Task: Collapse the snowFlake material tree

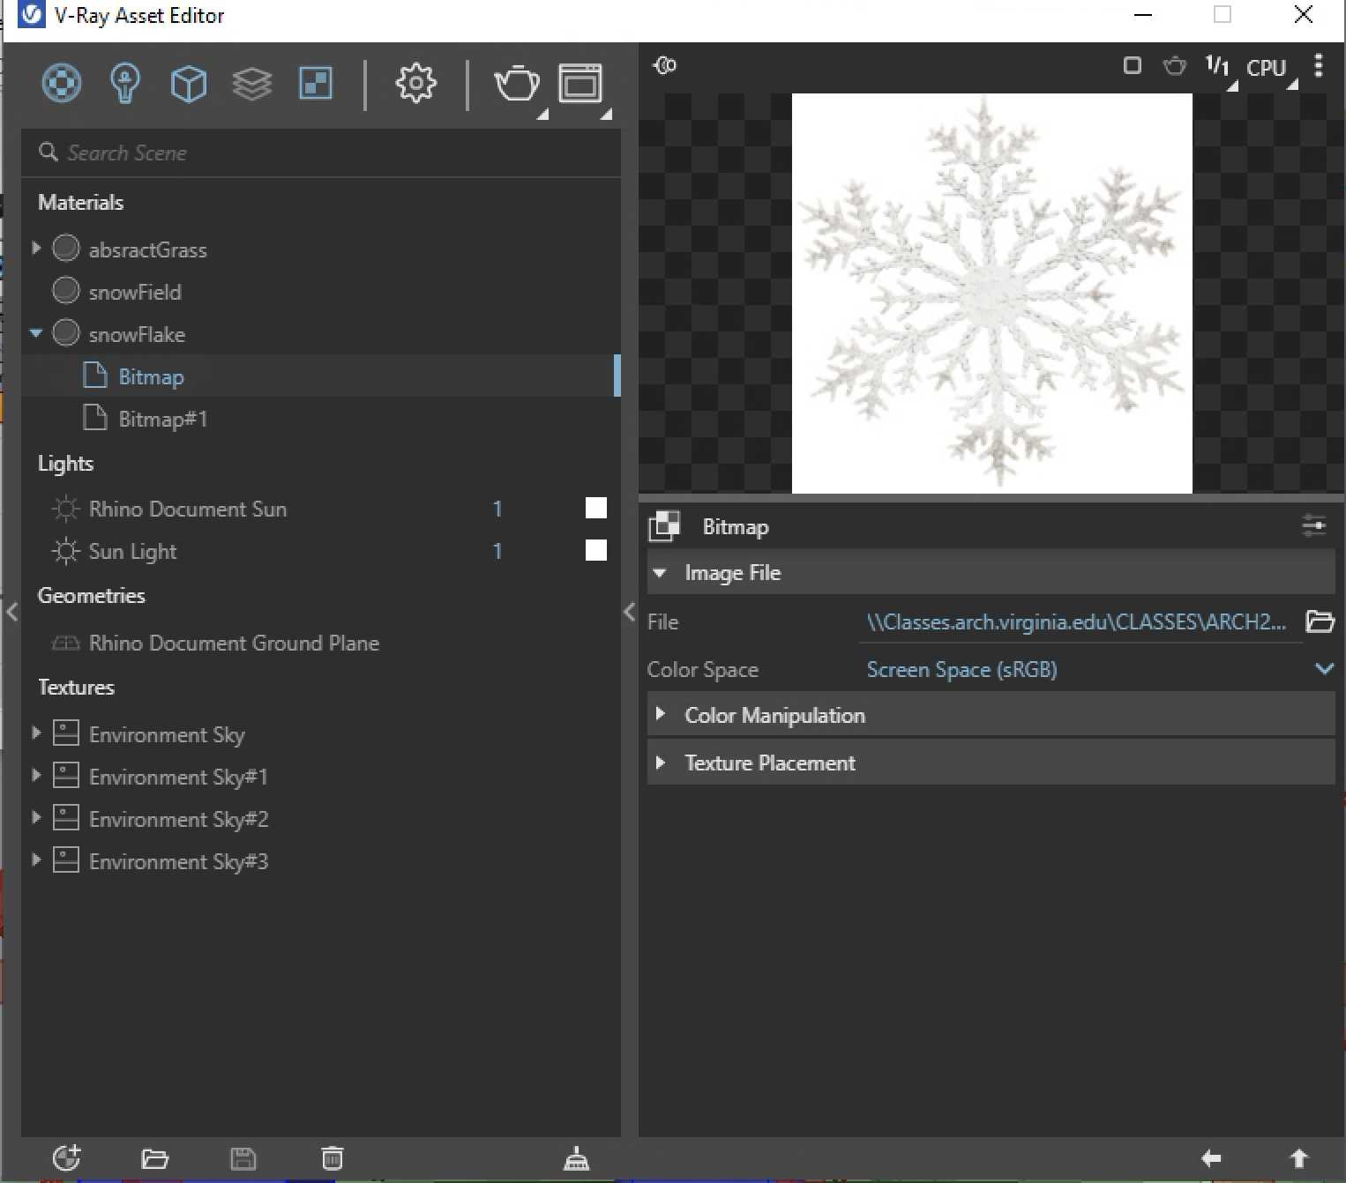Action: coord(36,333)
